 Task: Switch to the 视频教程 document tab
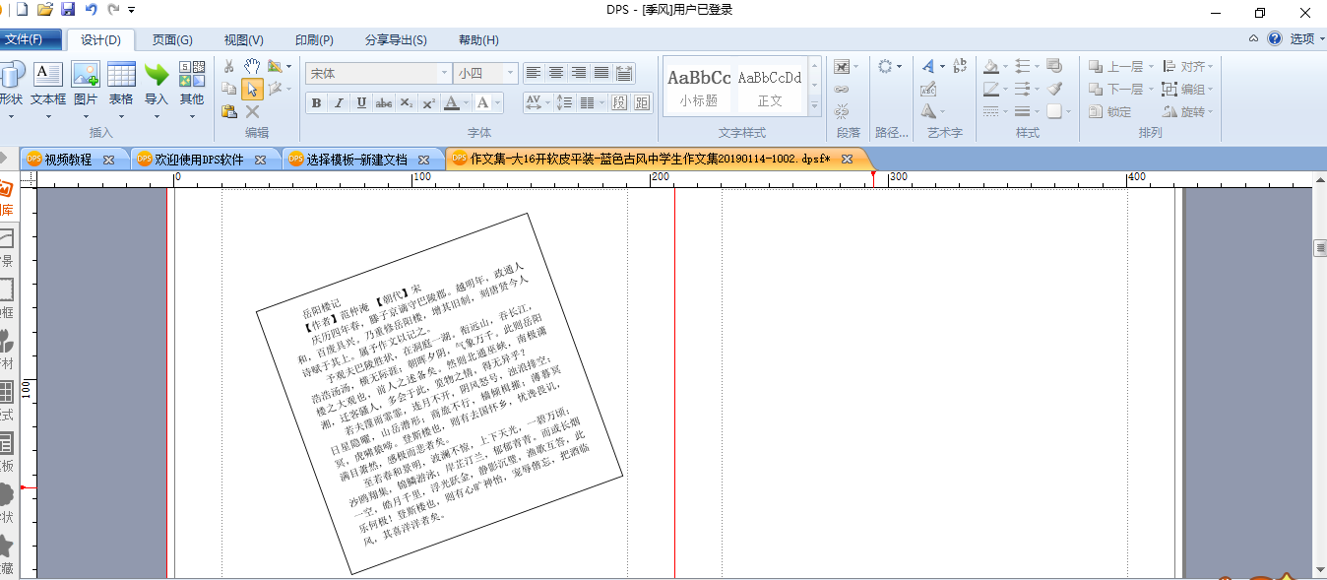[x=68, y=160]
